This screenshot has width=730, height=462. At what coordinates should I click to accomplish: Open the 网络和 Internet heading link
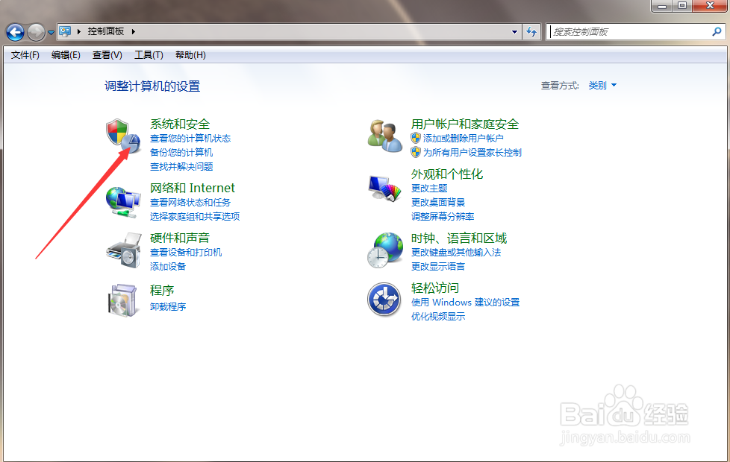[193, 188]
